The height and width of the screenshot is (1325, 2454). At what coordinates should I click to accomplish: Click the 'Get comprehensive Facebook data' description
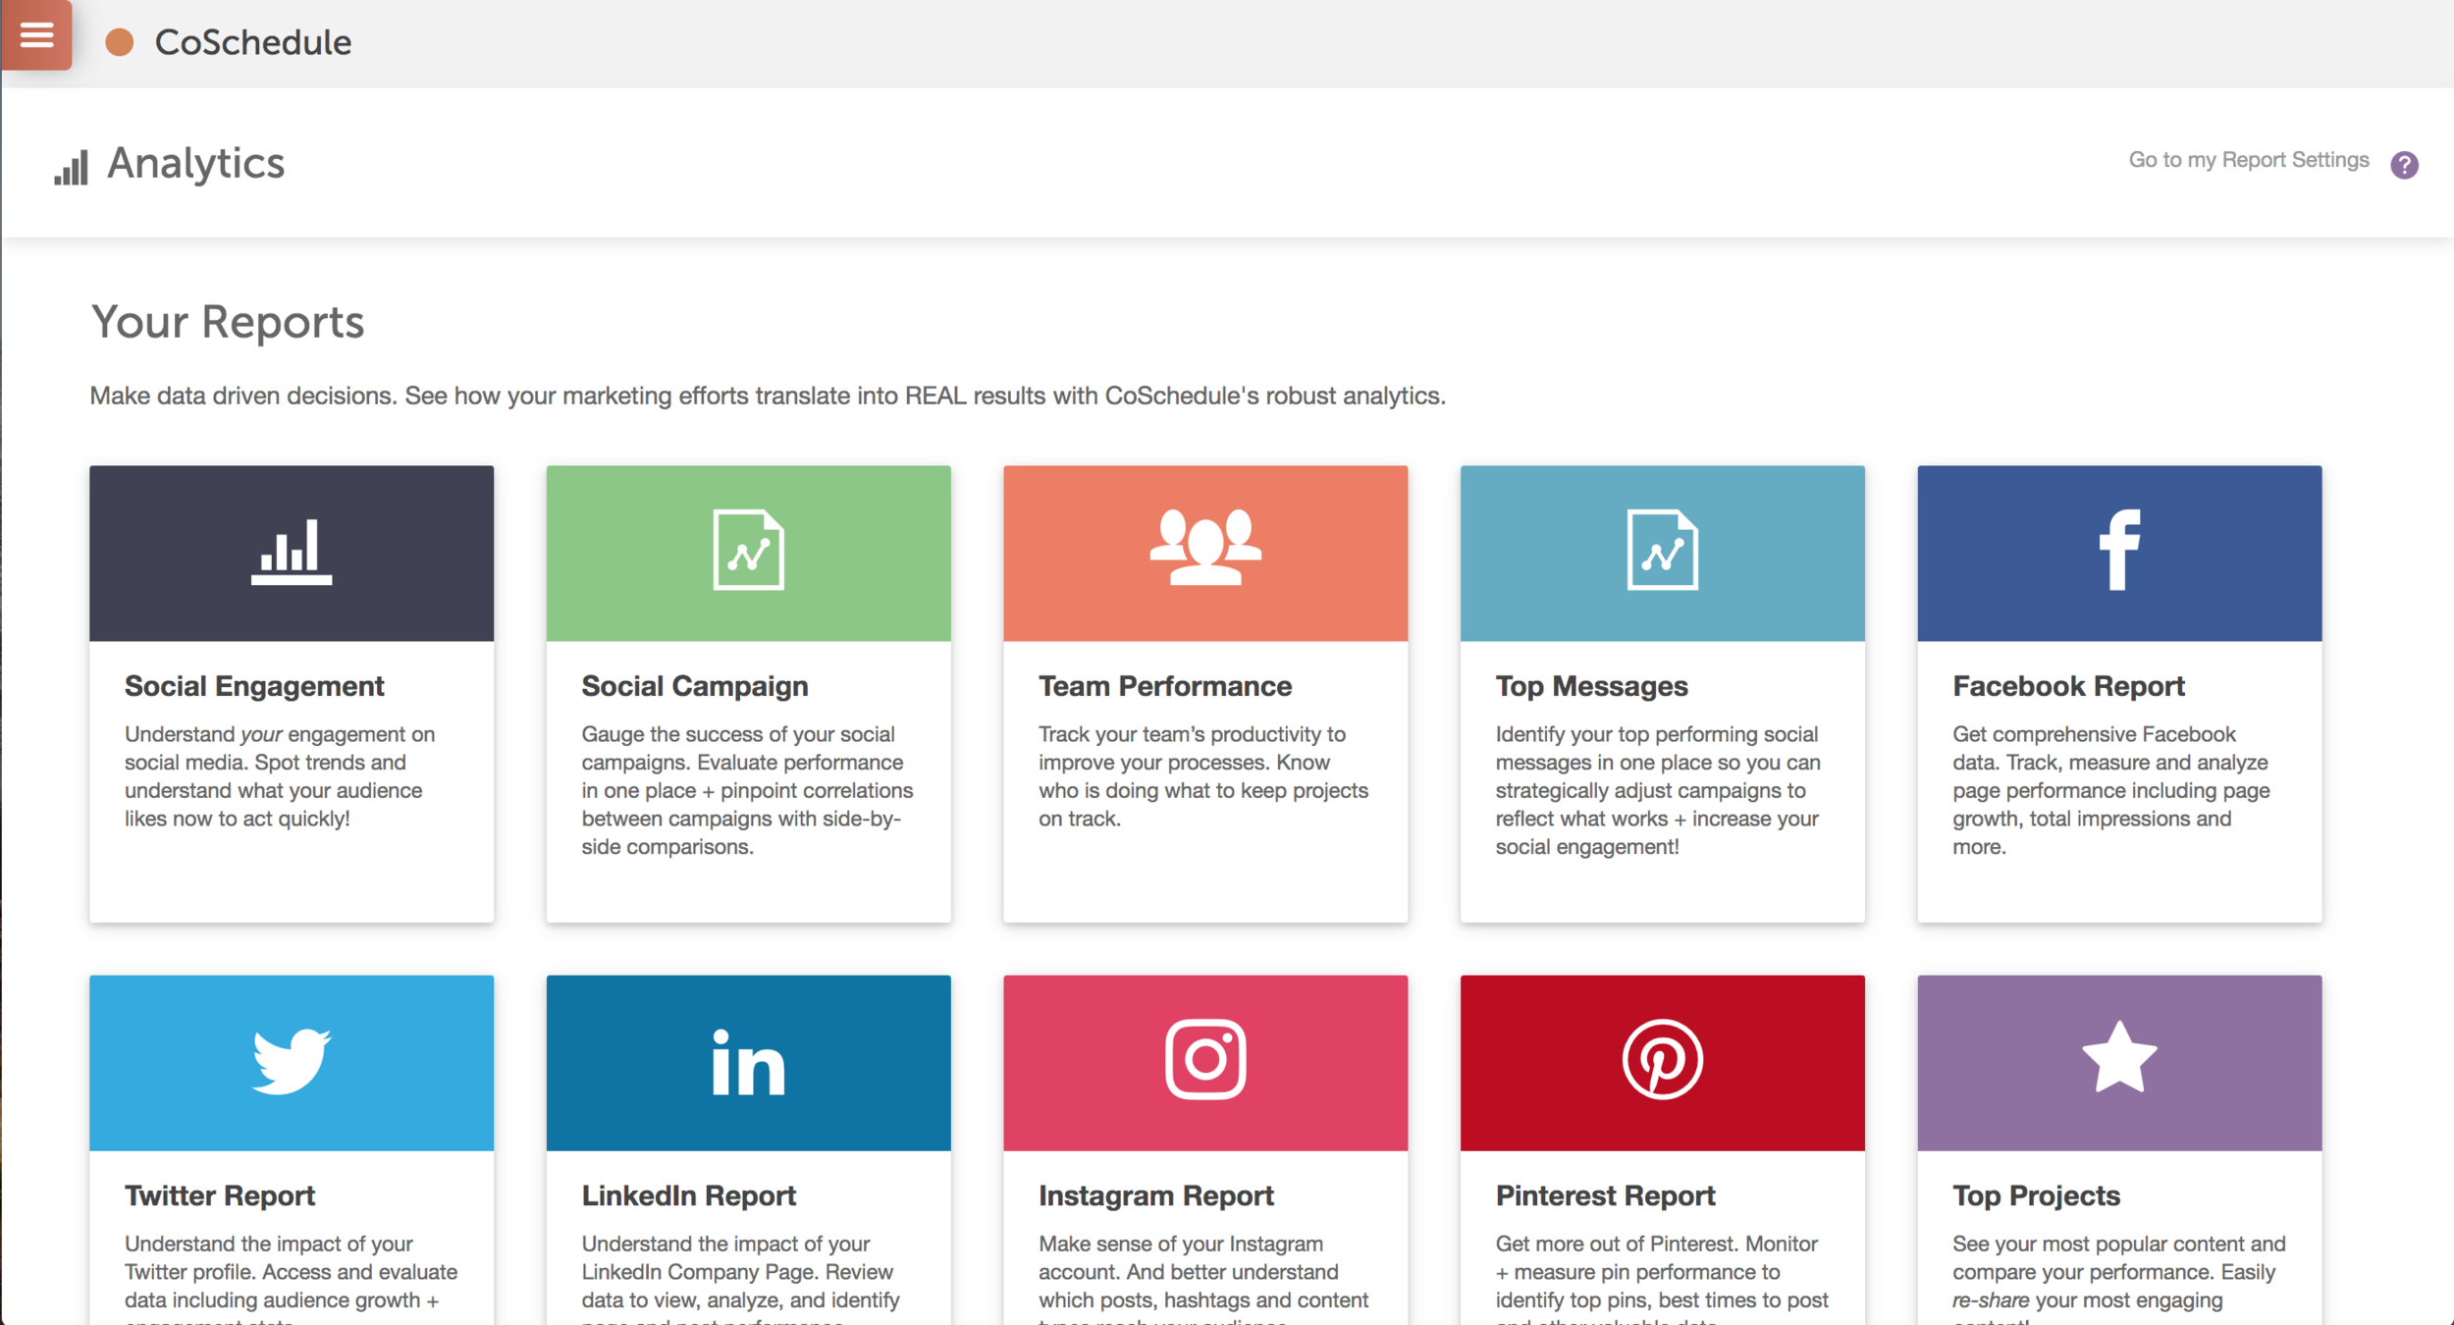pos(2110,790)
